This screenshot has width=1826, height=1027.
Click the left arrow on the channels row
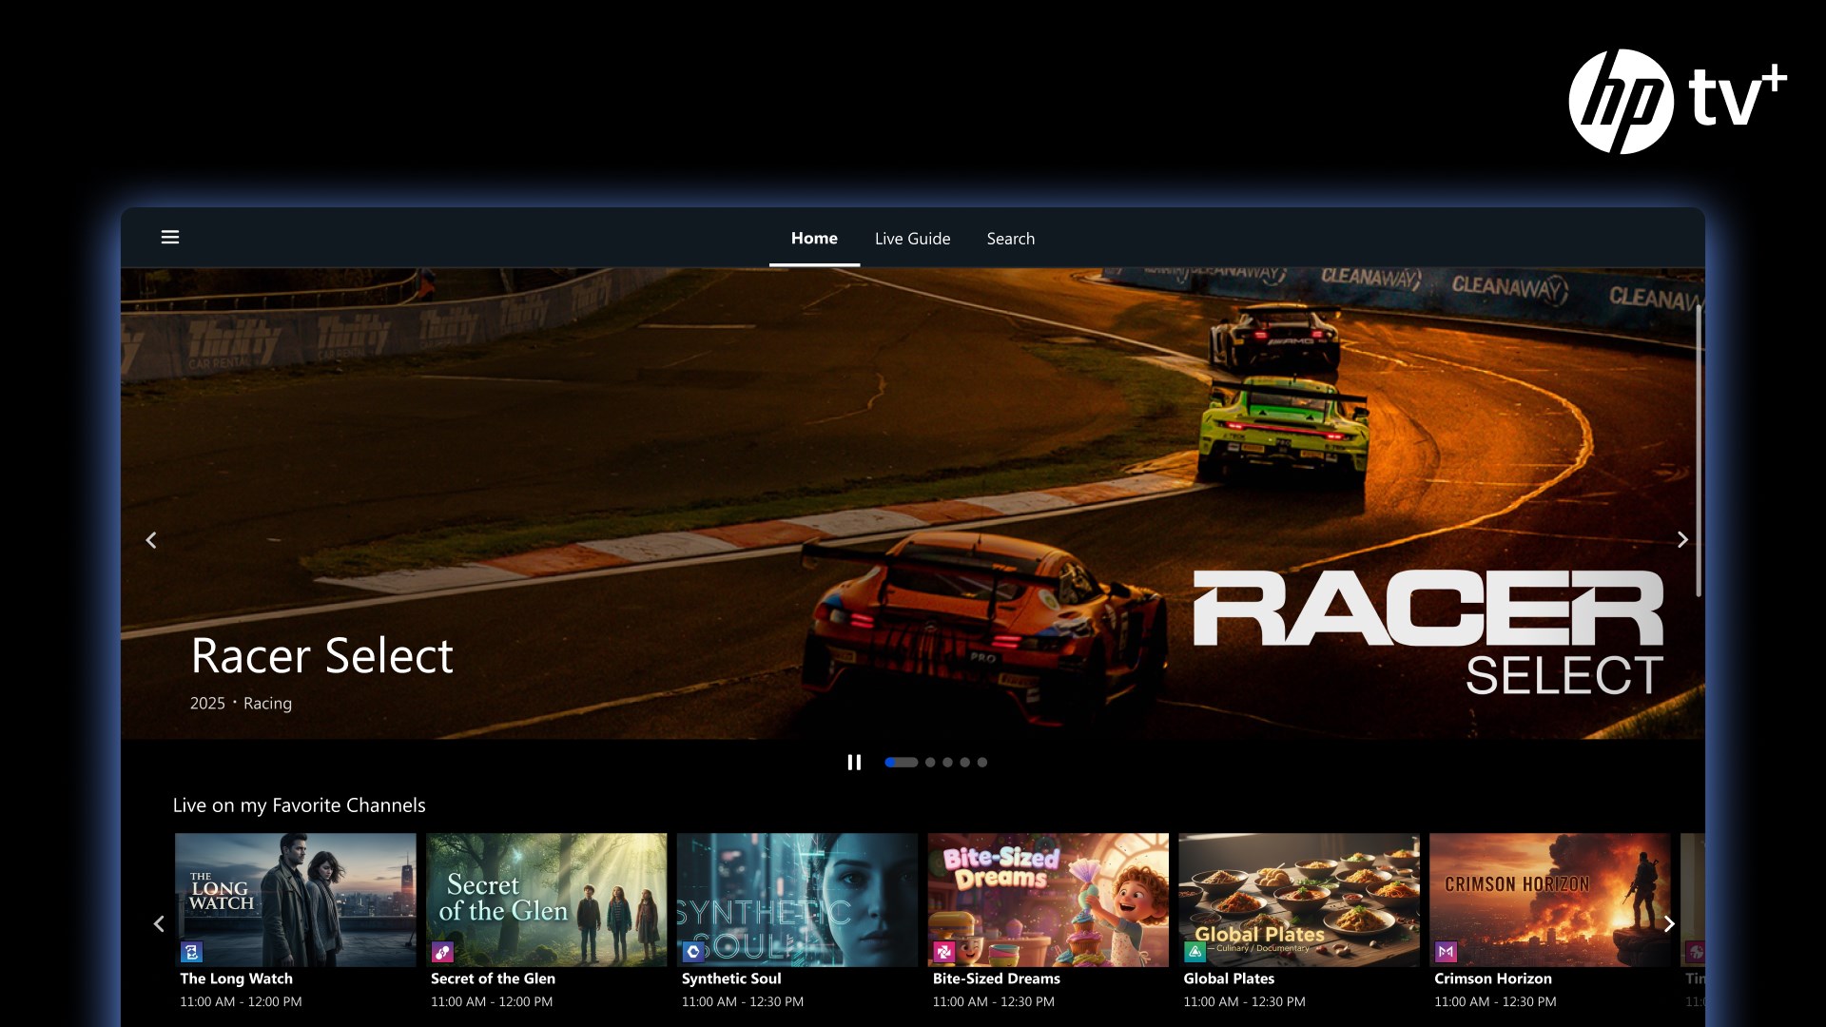[159, 923]
